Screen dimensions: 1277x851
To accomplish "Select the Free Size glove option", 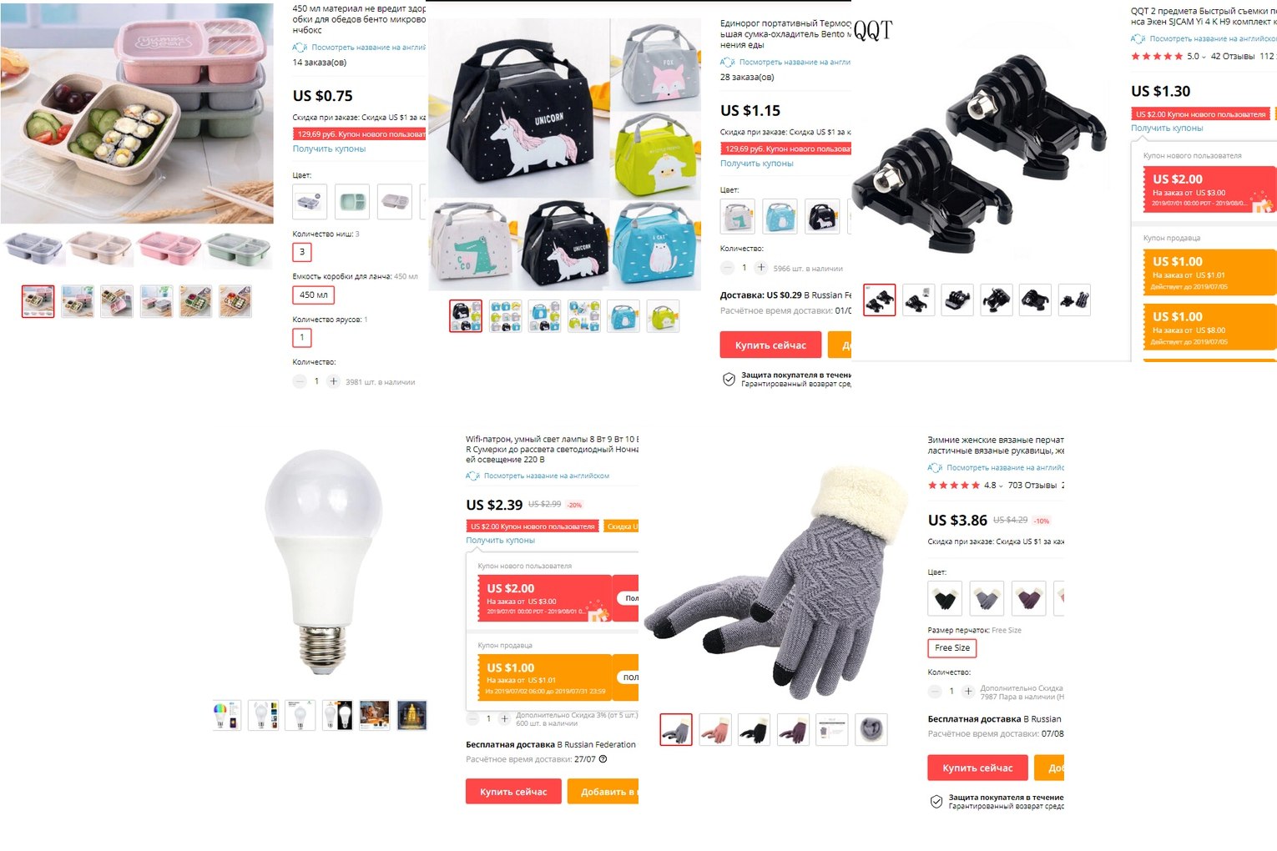I will click(952, 648).
